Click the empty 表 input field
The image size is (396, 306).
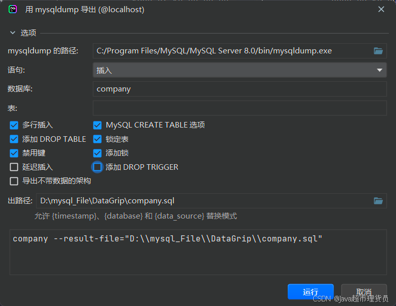(239, 108)
